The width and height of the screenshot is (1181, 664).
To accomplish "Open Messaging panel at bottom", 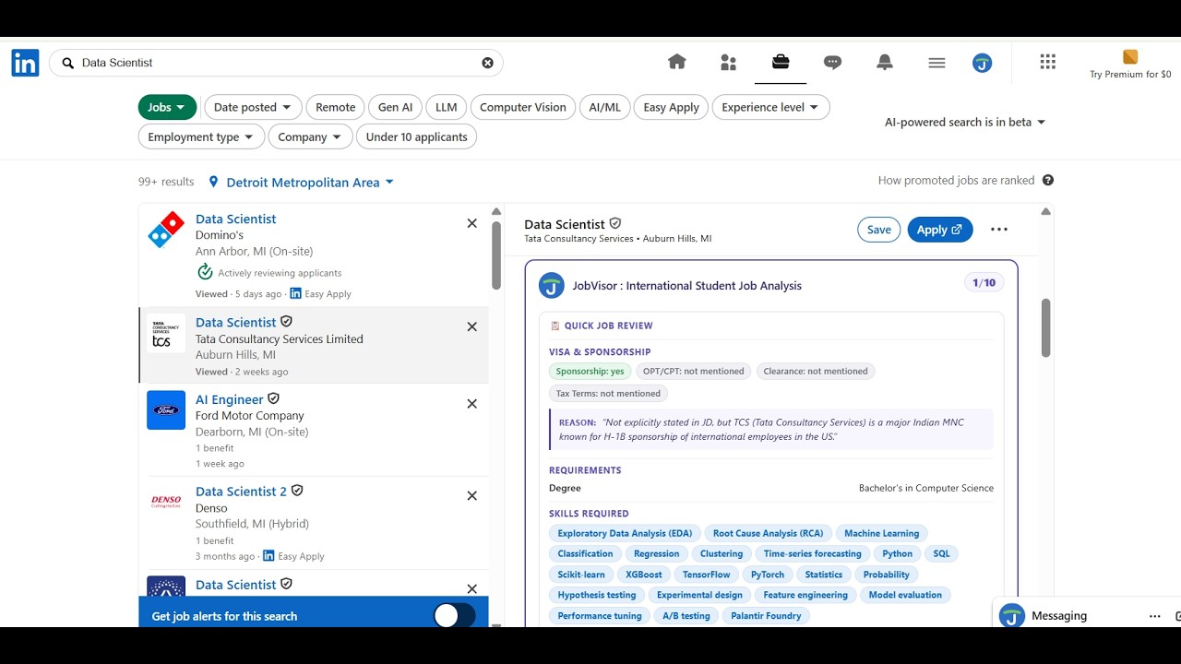I will point(1059,616).
